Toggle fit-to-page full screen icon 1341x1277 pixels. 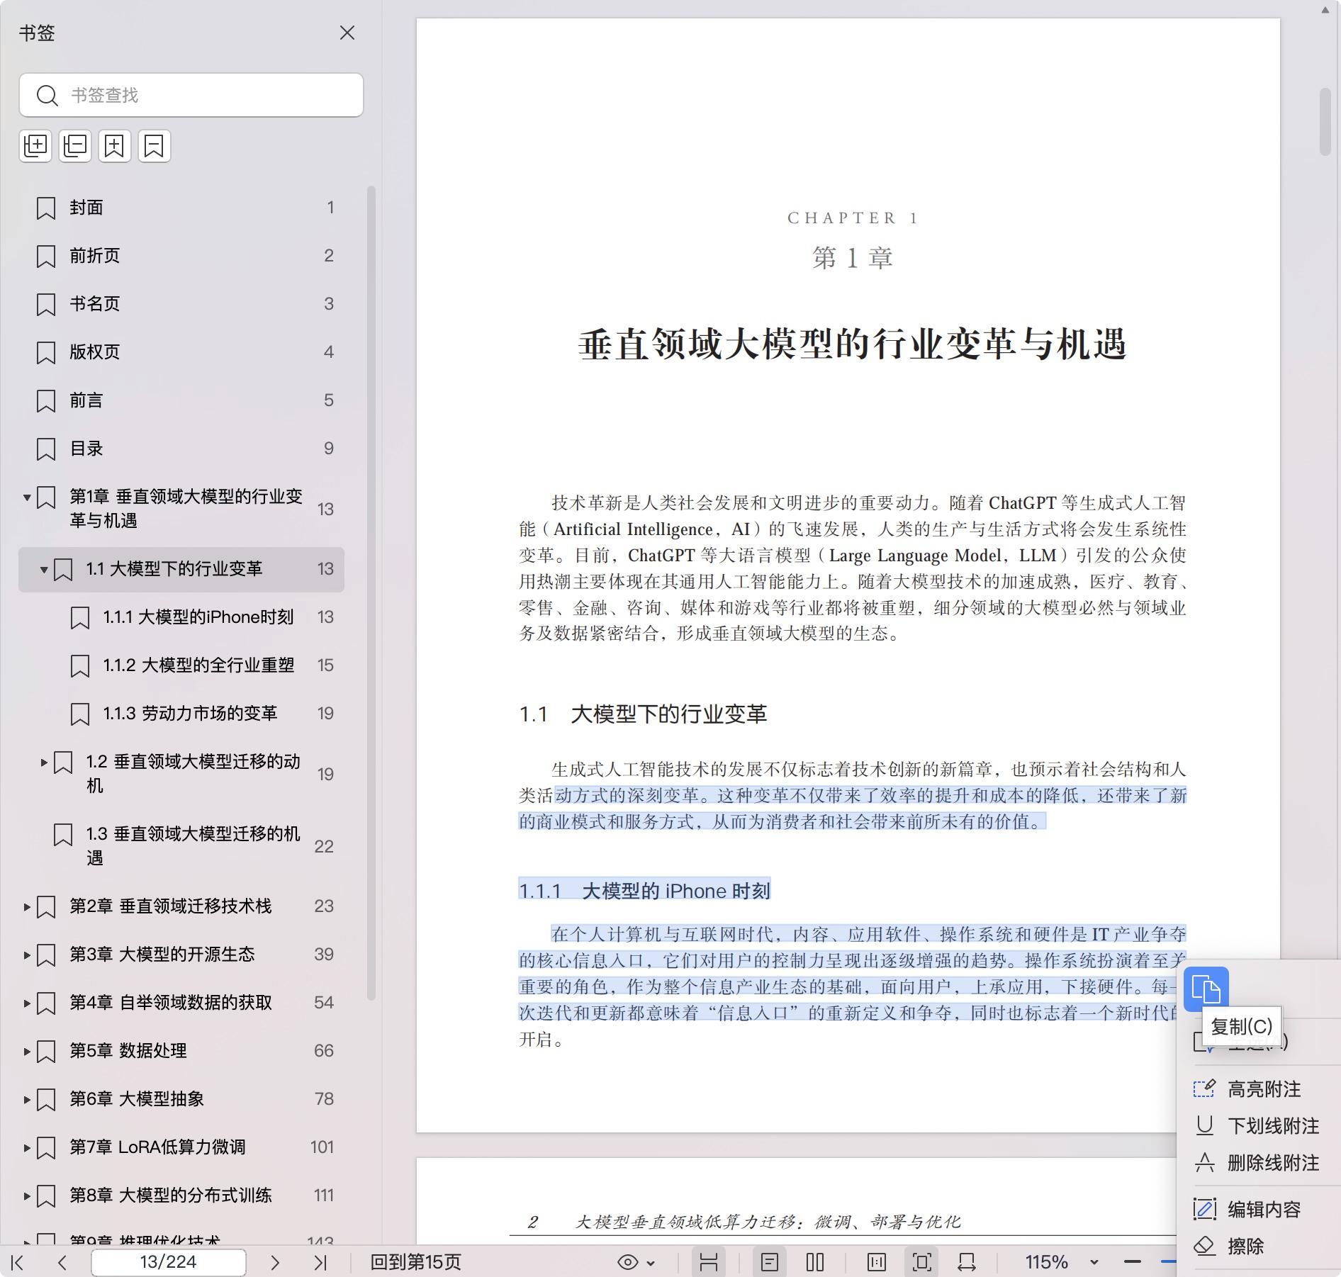[x=921, y=1262]
